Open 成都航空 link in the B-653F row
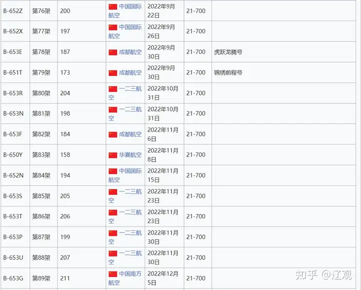The width and height of the screenshot is (361, 290). pyautogui.click(x=130, y=134)
